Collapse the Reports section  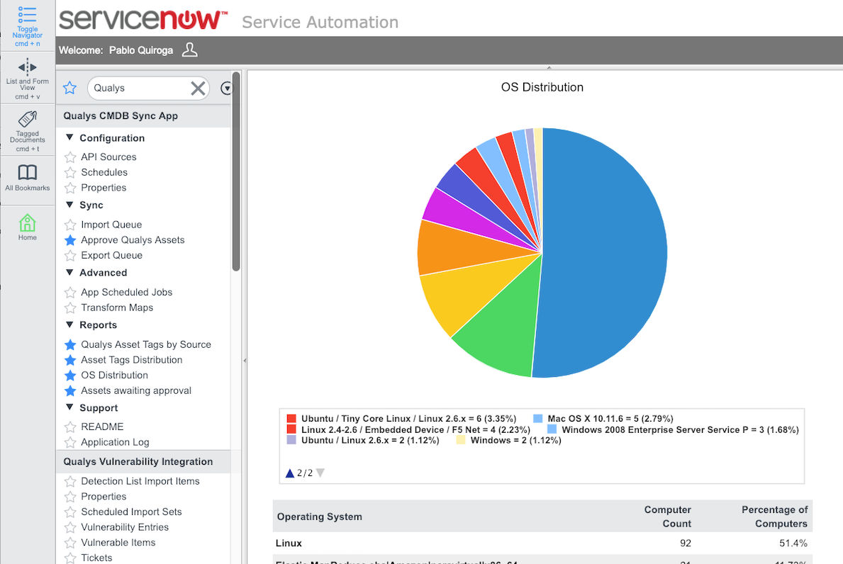coord(69,325)
